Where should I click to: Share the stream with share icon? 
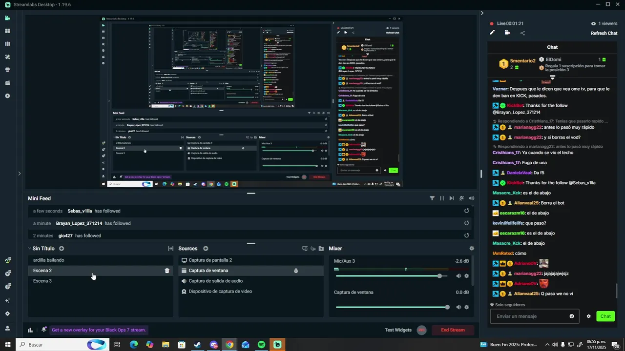coord(522,33)
